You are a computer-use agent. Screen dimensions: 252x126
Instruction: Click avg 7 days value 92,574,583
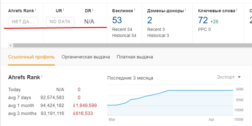[52, 98]
